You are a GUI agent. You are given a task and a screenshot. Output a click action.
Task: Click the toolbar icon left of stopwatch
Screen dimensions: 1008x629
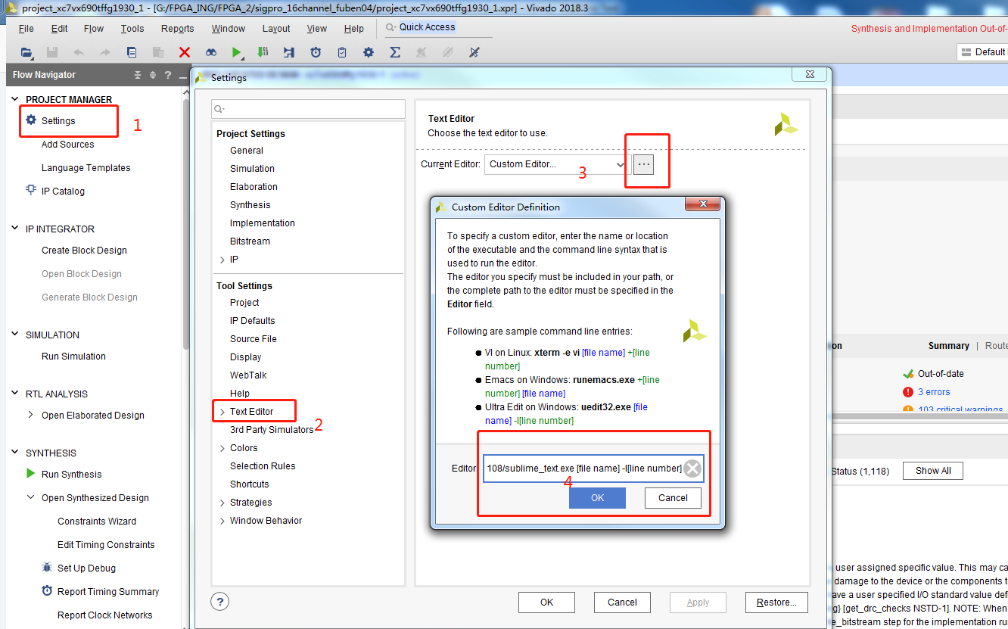click(x=289, y=52)
